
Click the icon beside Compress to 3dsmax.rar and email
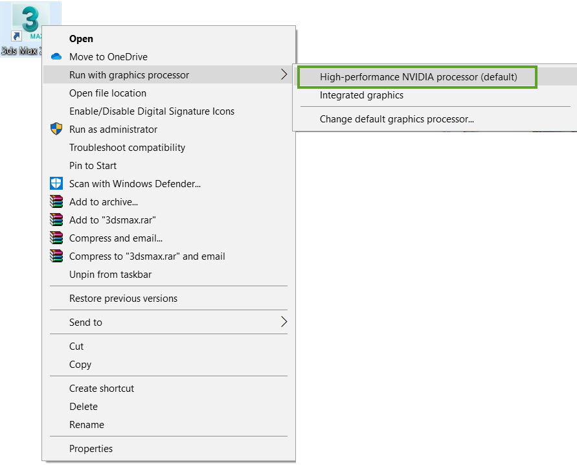[57, 256]
